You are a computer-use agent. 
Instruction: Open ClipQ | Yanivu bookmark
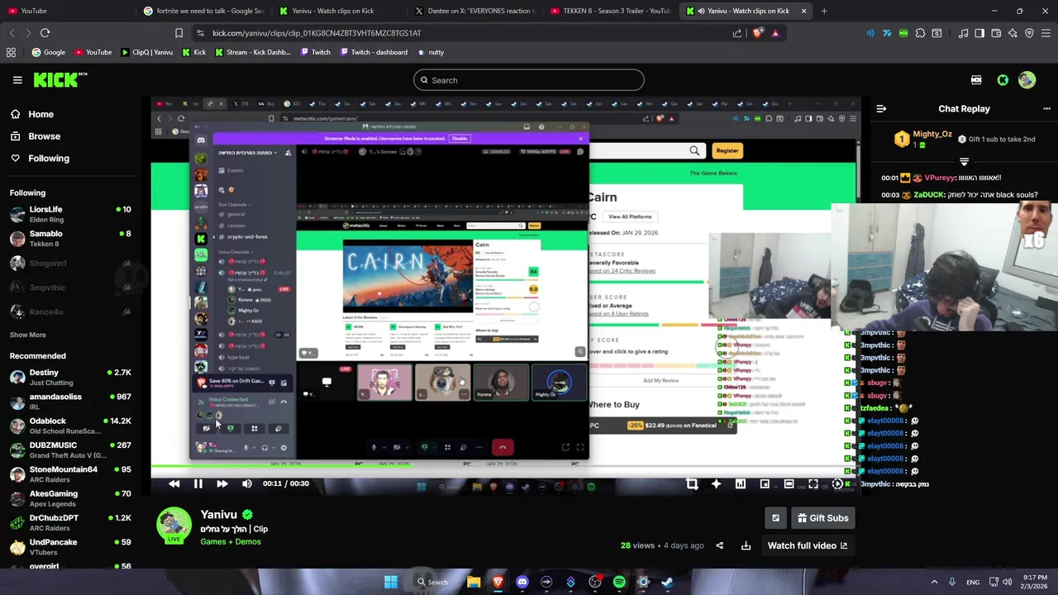(147, 52)
